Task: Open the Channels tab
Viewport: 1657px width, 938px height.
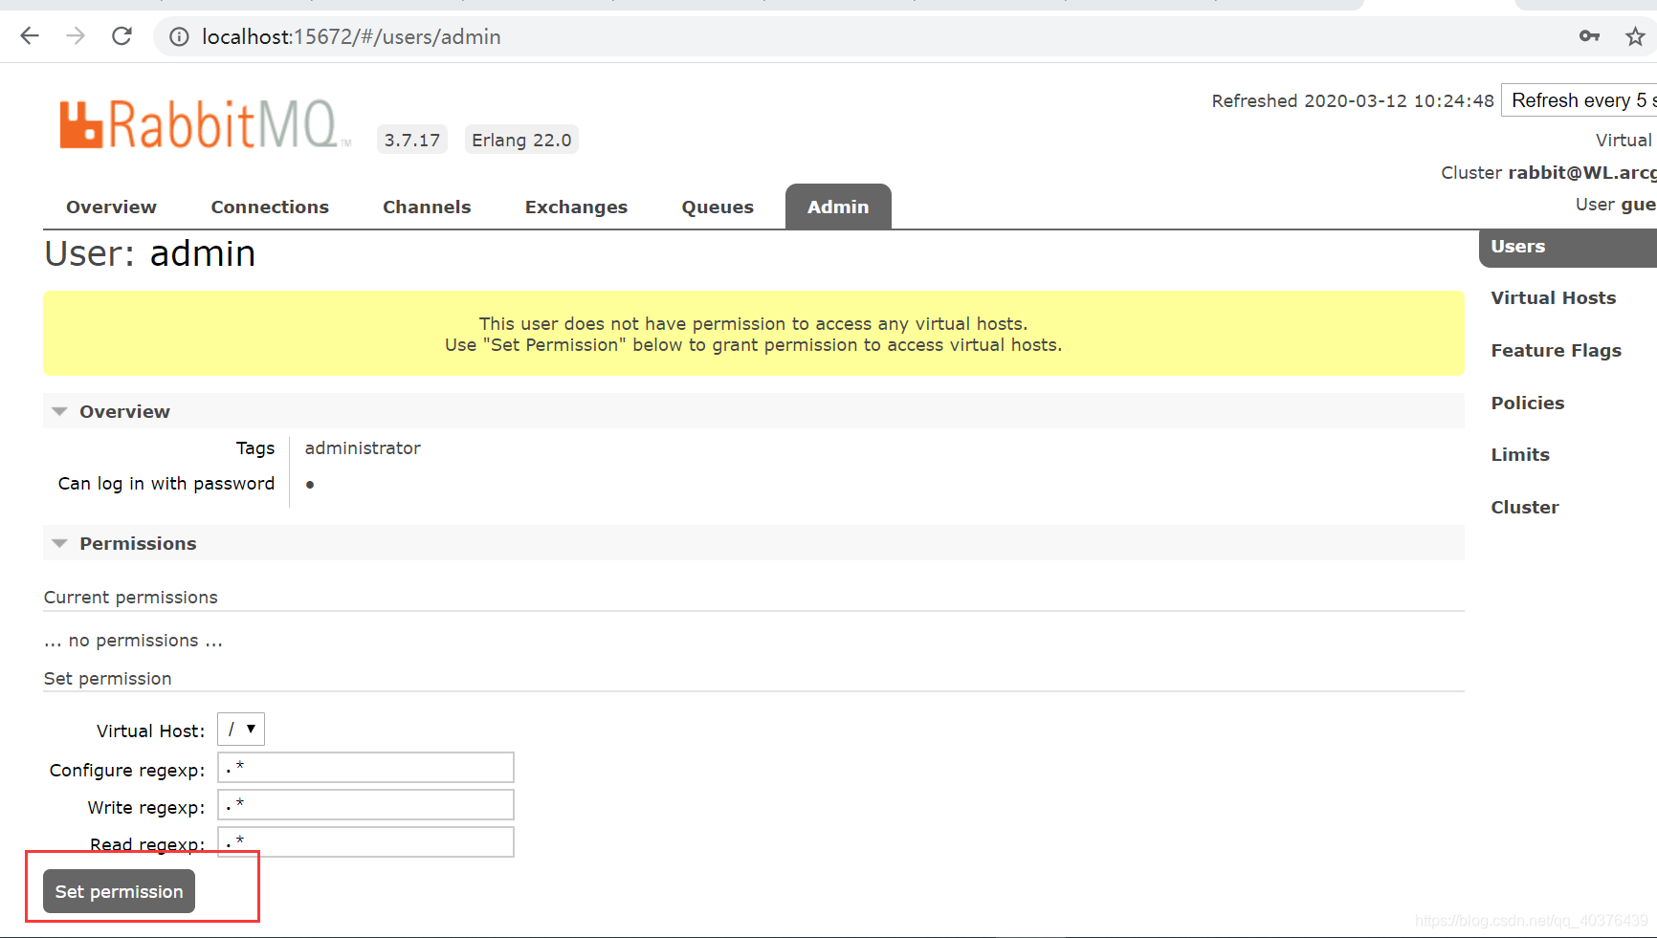Action: click(427, 207)
